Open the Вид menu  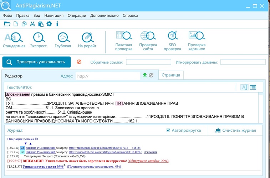tap(37, 15)
